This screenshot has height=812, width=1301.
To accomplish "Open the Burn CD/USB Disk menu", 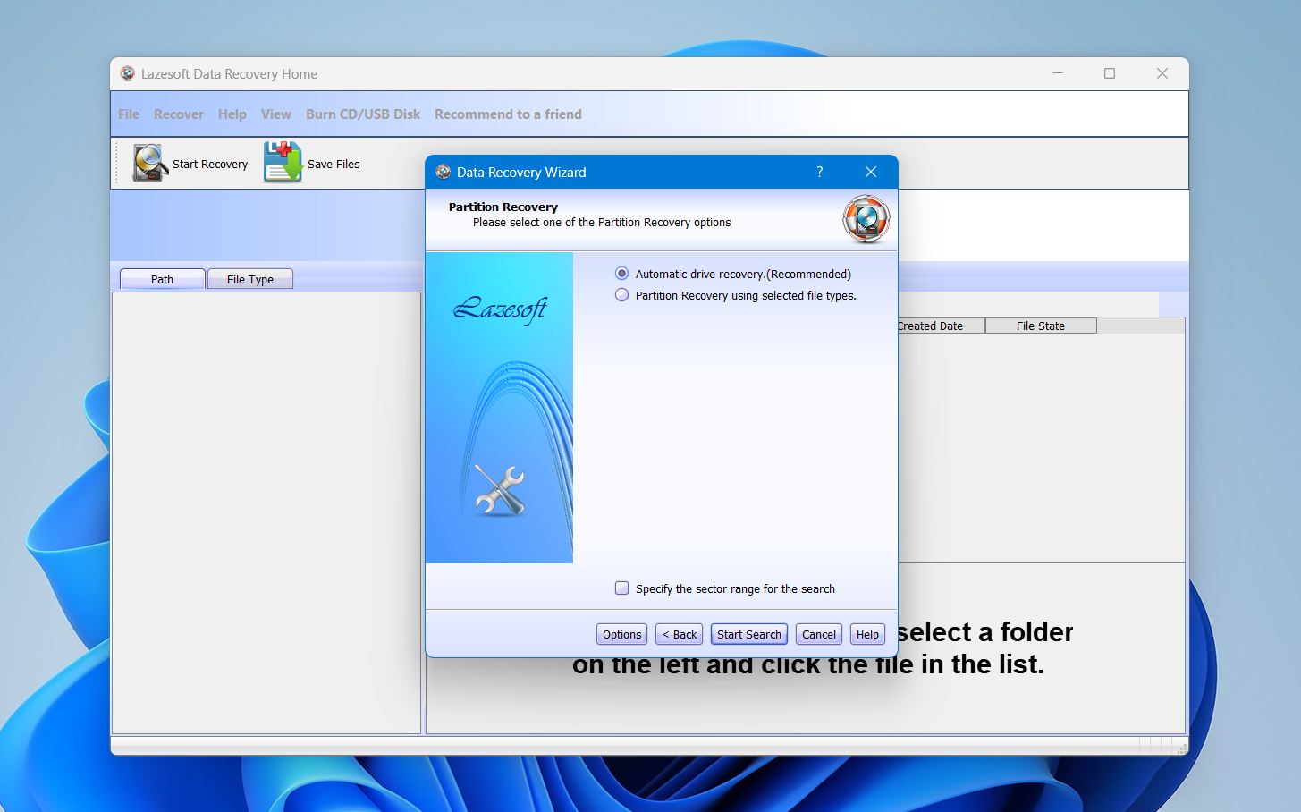I will click(x=362, y=114).
